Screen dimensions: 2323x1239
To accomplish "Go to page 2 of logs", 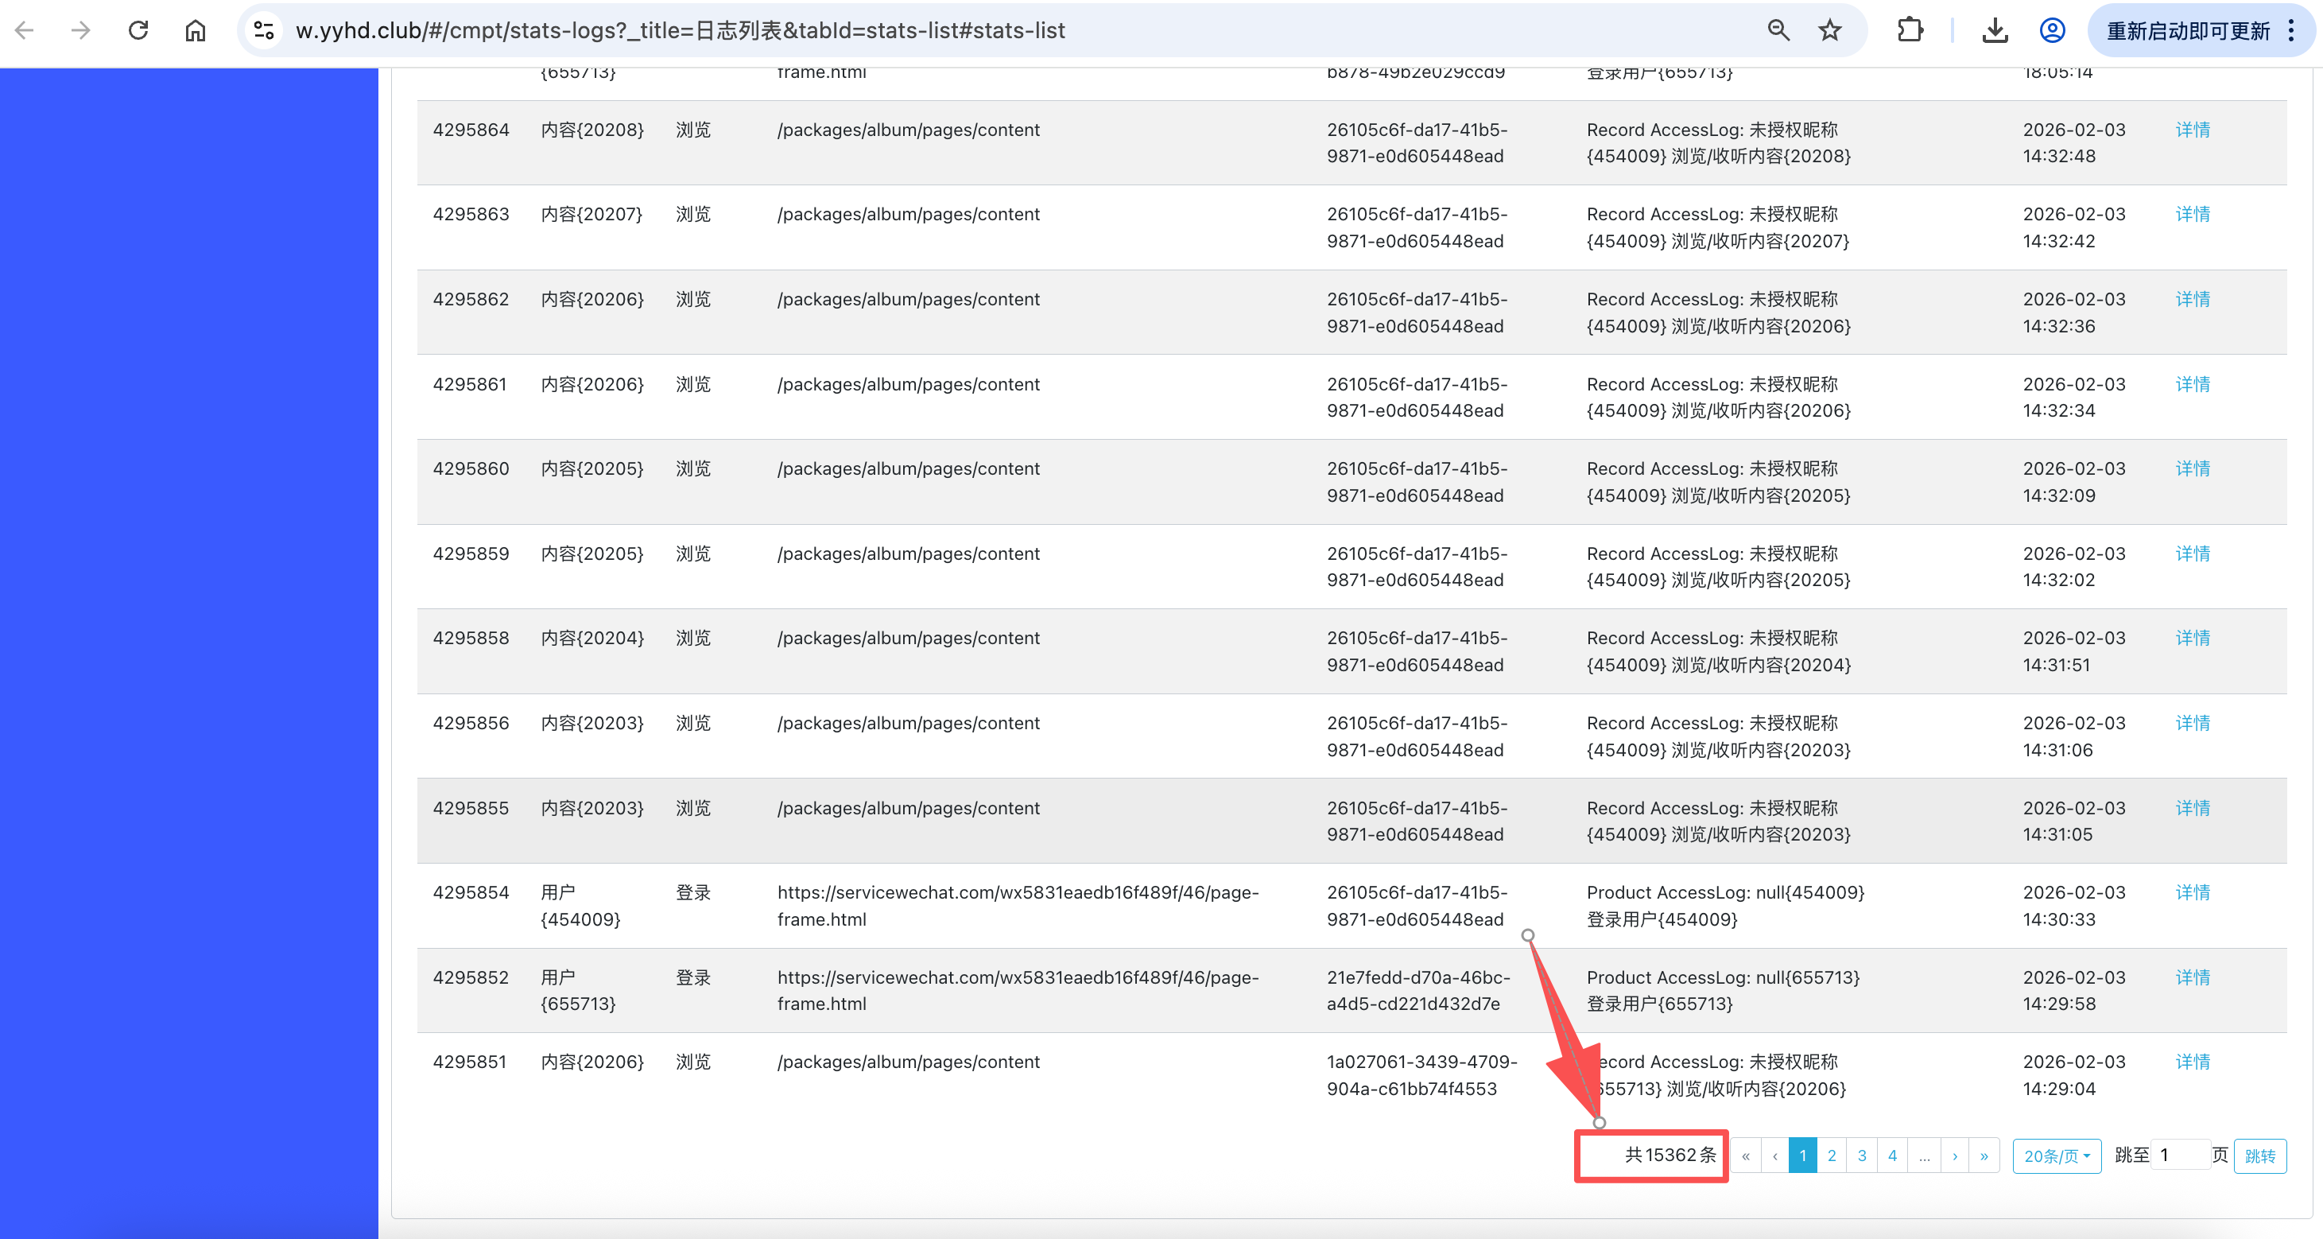I will coord(1832,1156).
